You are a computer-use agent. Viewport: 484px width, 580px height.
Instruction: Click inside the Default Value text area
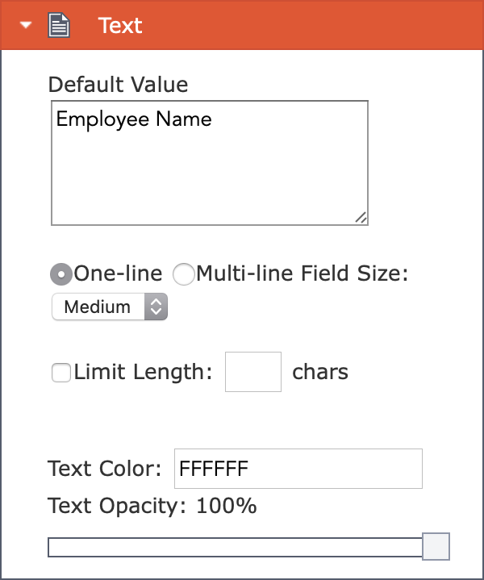pos(210,163)
